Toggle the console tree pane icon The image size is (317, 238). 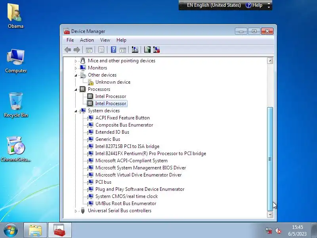tap(89, 50)
